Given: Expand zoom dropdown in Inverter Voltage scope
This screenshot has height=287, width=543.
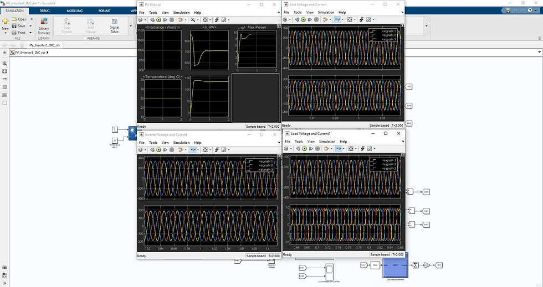Looking at the screenshot, I should [197, 150].
